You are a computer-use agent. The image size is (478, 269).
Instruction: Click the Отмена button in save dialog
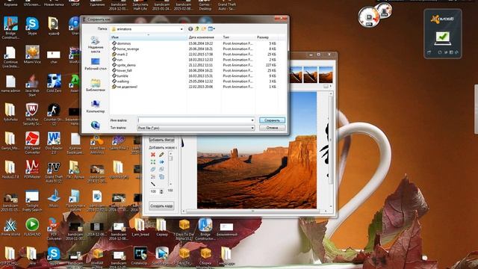tap(272, 128)
